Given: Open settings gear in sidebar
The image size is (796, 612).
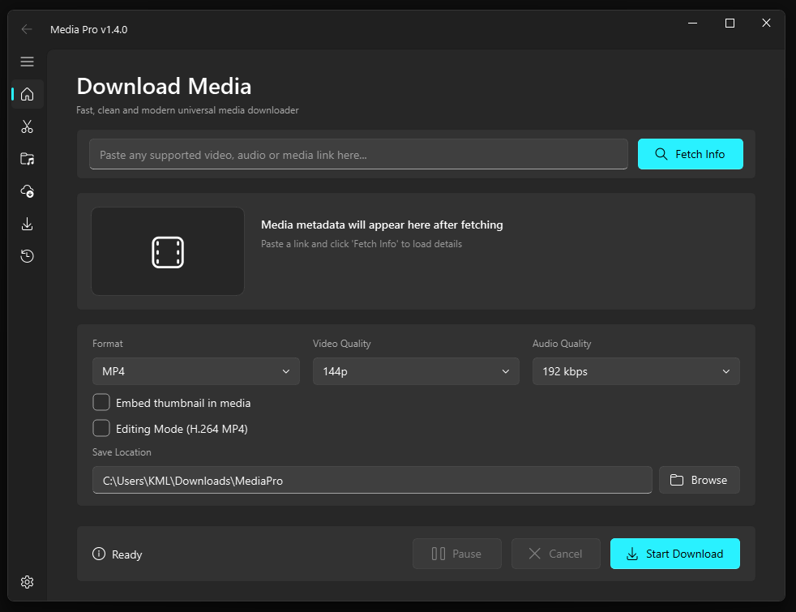Looking at the screenshot, I should 27,582.
